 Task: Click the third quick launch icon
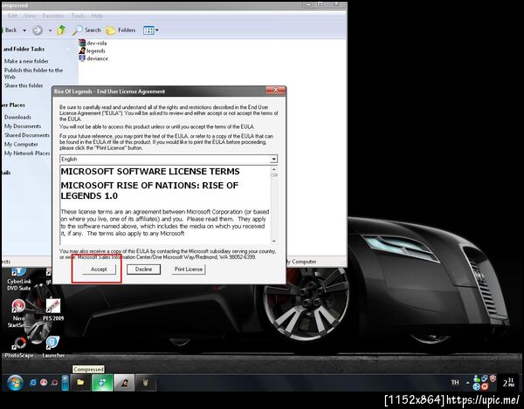point(54,383)
